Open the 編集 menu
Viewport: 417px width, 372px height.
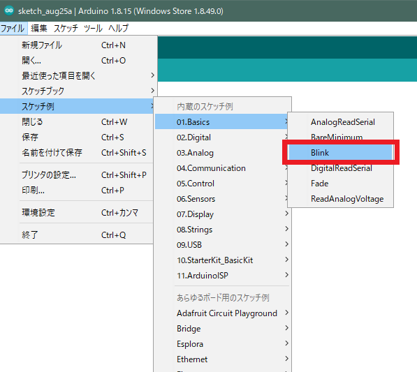[x=39, y=28]
